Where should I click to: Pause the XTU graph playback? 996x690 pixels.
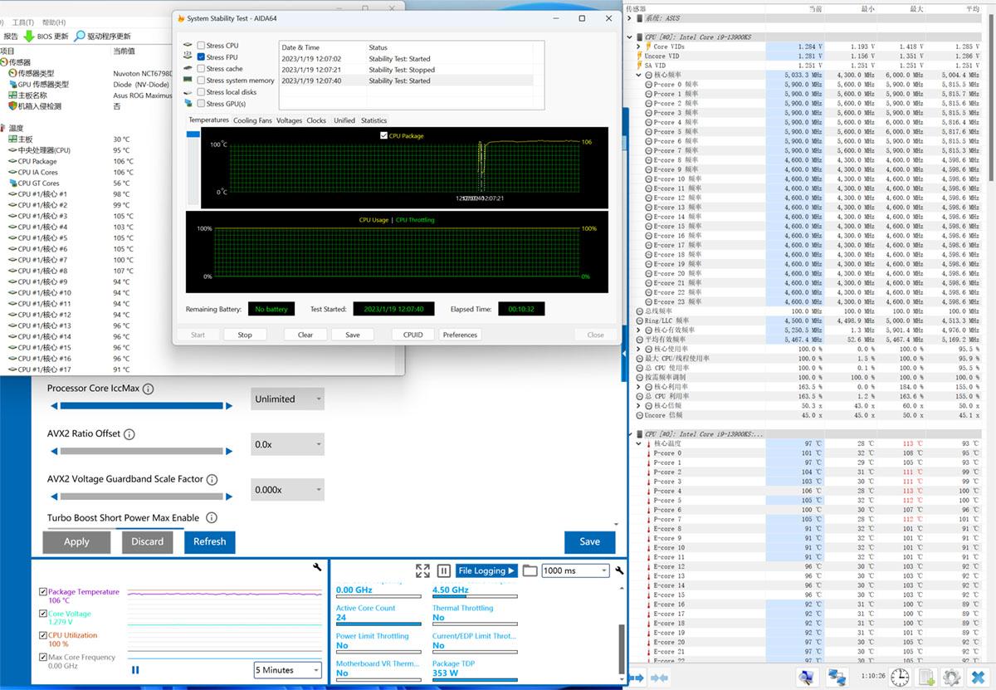pos(135,670)
